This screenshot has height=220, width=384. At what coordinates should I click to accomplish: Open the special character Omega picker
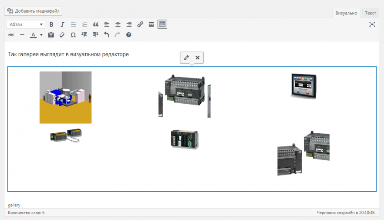[x=73, y=35]
